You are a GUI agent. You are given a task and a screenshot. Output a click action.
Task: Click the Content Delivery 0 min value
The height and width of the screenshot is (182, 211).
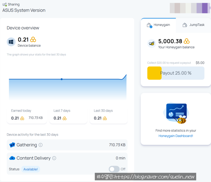point(121,158)
